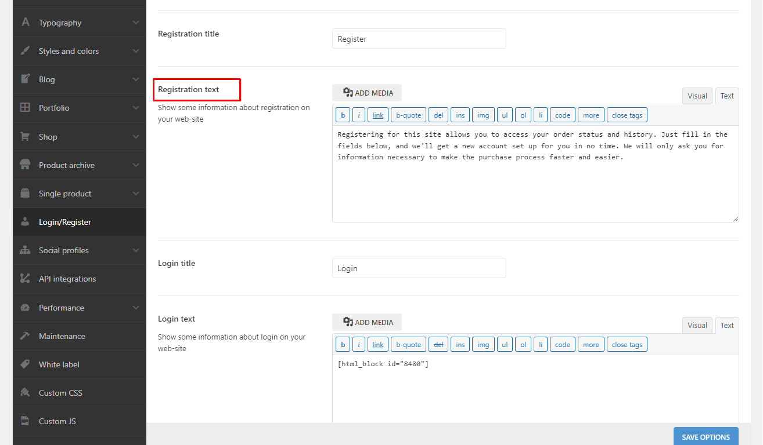The image size is (763, 445).
Task: Click link button in Login text toolbar
Action: [378, 345]
